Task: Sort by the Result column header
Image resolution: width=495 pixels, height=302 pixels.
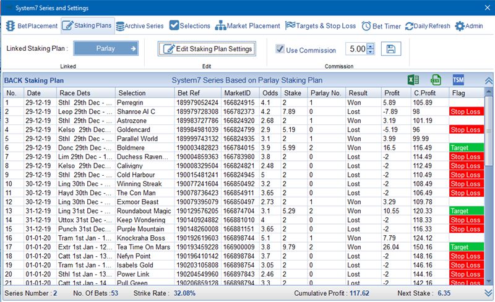Action: point(363,93)
